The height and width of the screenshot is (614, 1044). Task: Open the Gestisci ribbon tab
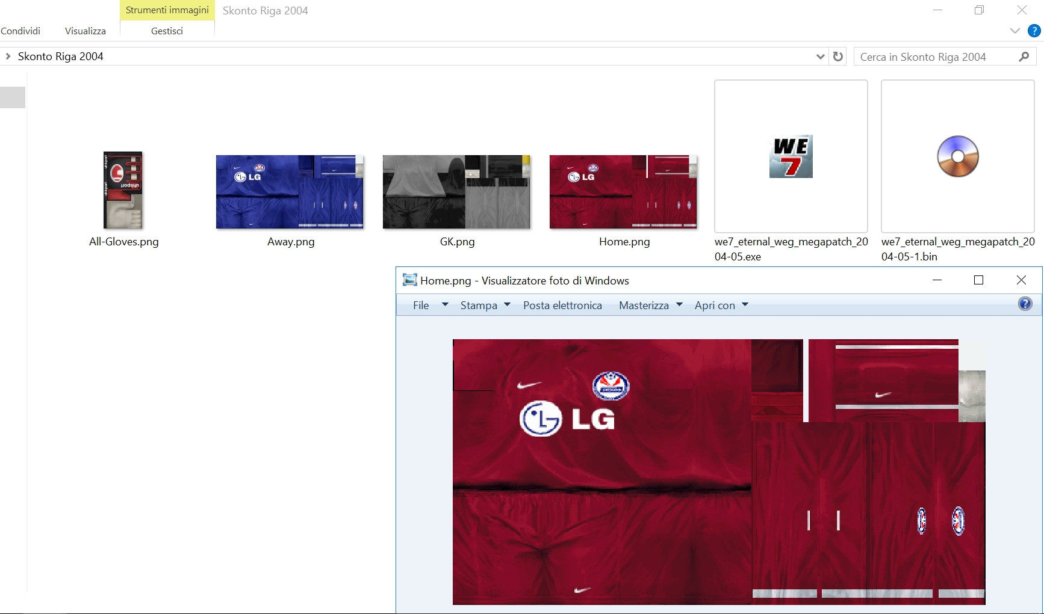click(167, 31)
